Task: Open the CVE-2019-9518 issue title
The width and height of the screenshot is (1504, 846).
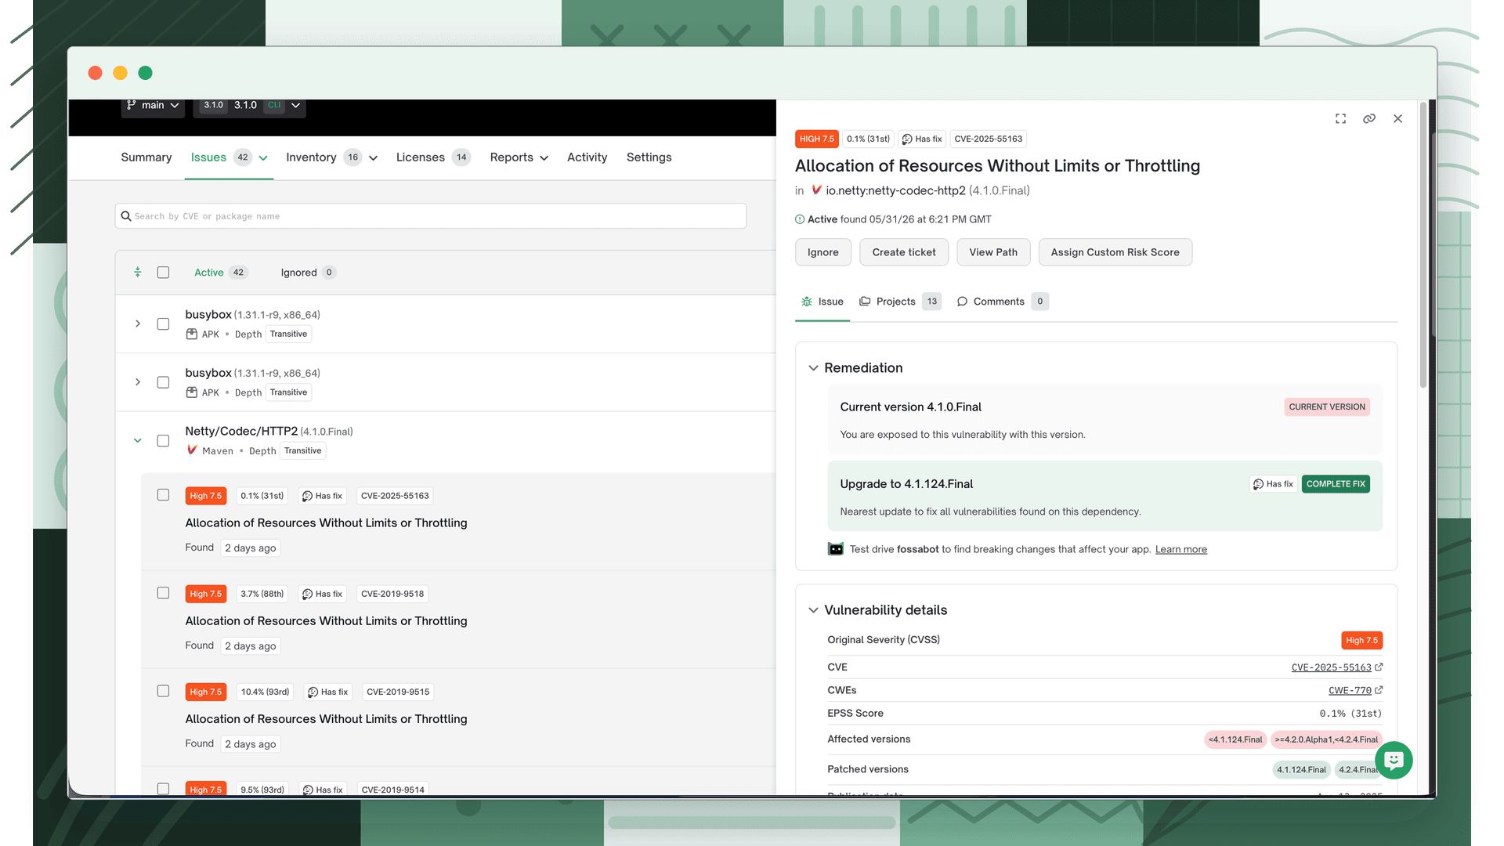Action: point(326,621)
